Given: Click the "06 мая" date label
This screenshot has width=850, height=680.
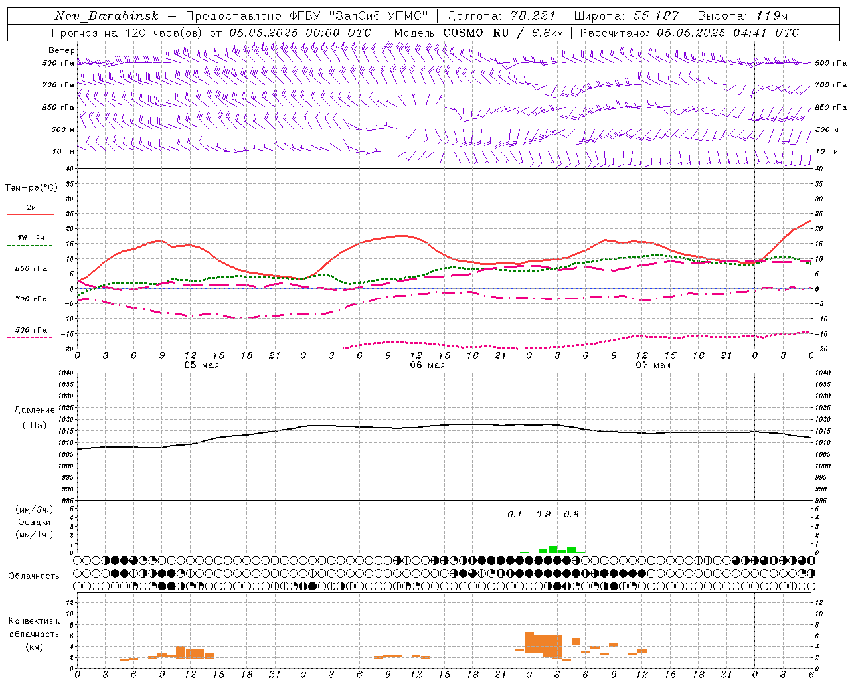Looking at the screenshot, I should (427, 365).
